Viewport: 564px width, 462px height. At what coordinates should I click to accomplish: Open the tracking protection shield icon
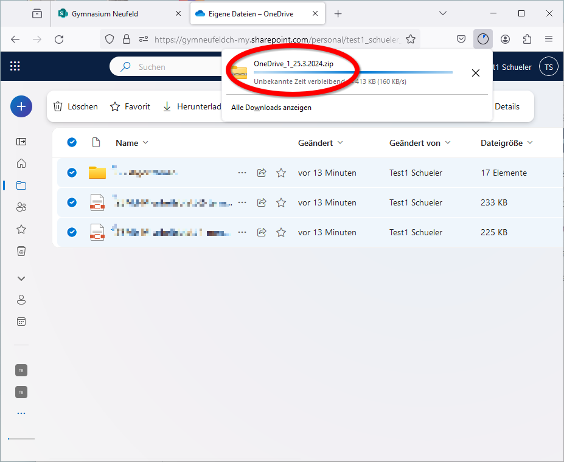coord(110,39)
